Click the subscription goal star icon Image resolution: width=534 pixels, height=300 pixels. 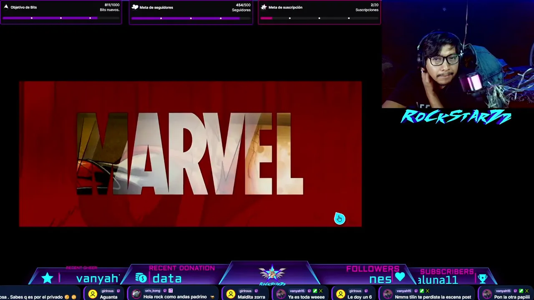264,7
